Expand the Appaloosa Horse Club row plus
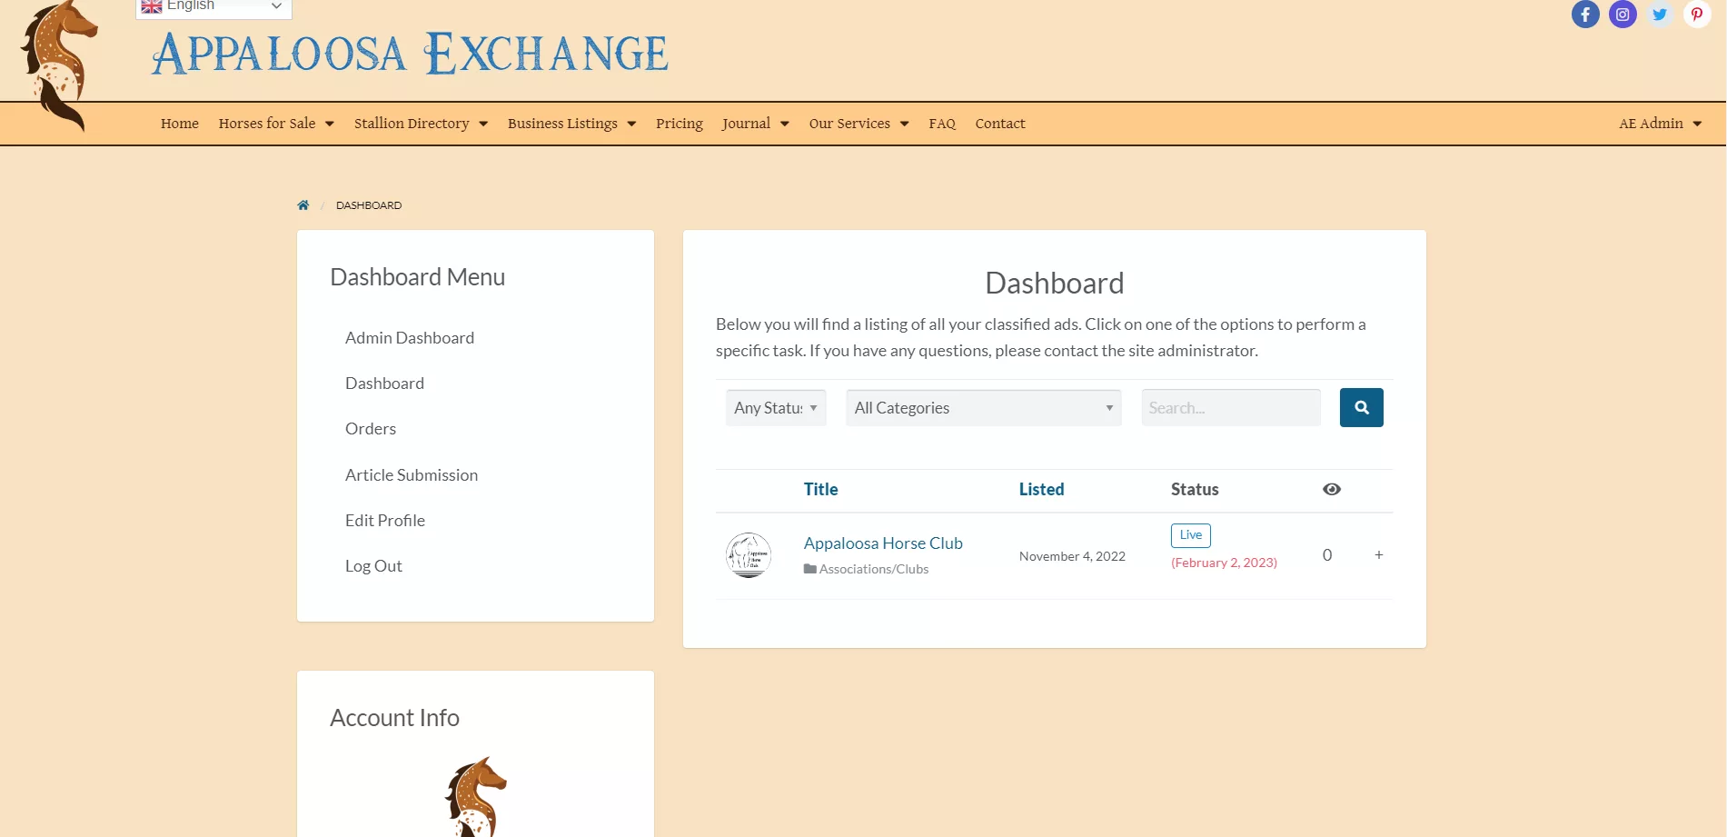This screenshot has width=1727, height=837. [1378, 555]
